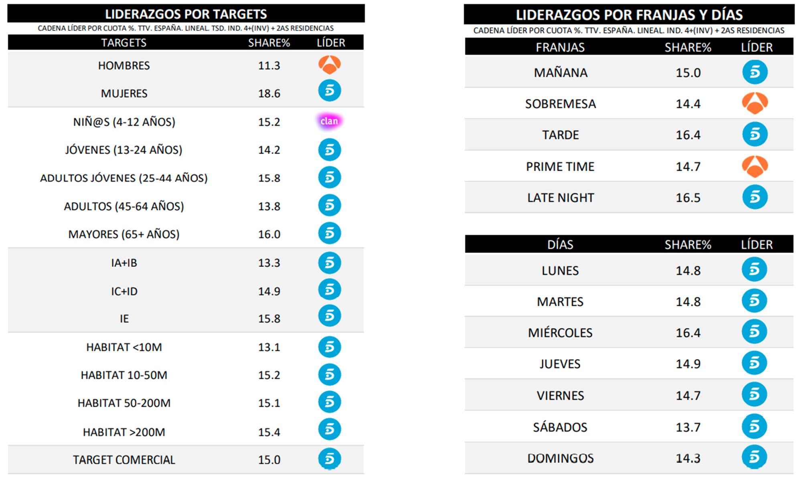
Task: Click the 18.6 share value for MUJERES
Action: [269, 93]
